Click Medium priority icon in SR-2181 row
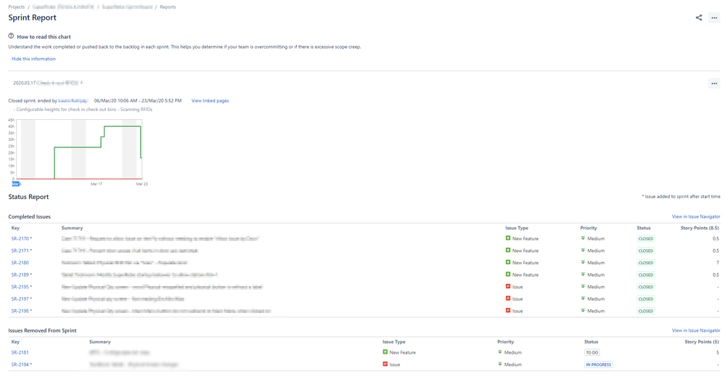Viewport: 725px width, 379px height. coord(500,352)
